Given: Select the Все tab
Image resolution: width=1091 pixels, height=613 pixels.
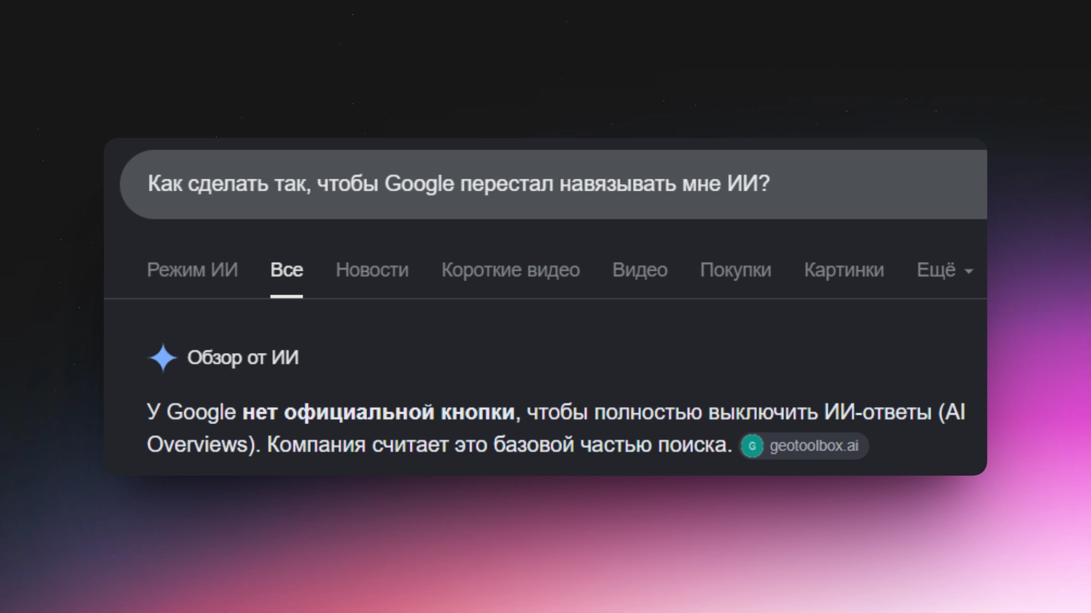Looking at the screenshot, I should click(x=286, y=270).
